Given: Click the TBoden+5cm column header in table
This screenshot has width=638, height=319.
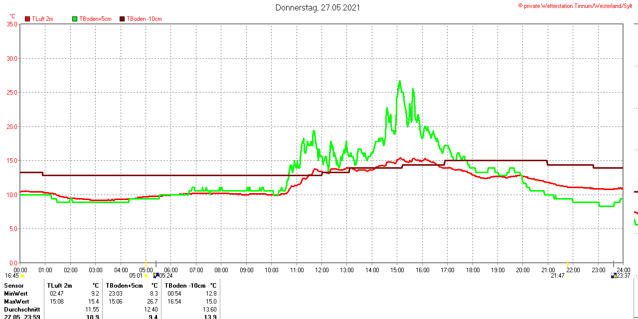Looking at the screenshot, I should coord(124,286).
